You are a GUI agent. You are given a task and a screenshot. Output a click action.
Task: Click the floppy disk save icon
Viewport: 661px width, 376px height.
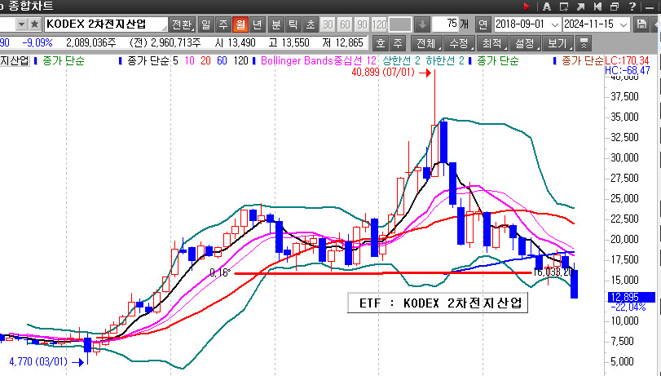[641, 24]
